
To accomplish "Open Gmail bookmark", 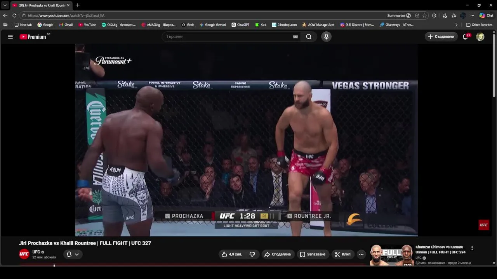I will 66,25.
